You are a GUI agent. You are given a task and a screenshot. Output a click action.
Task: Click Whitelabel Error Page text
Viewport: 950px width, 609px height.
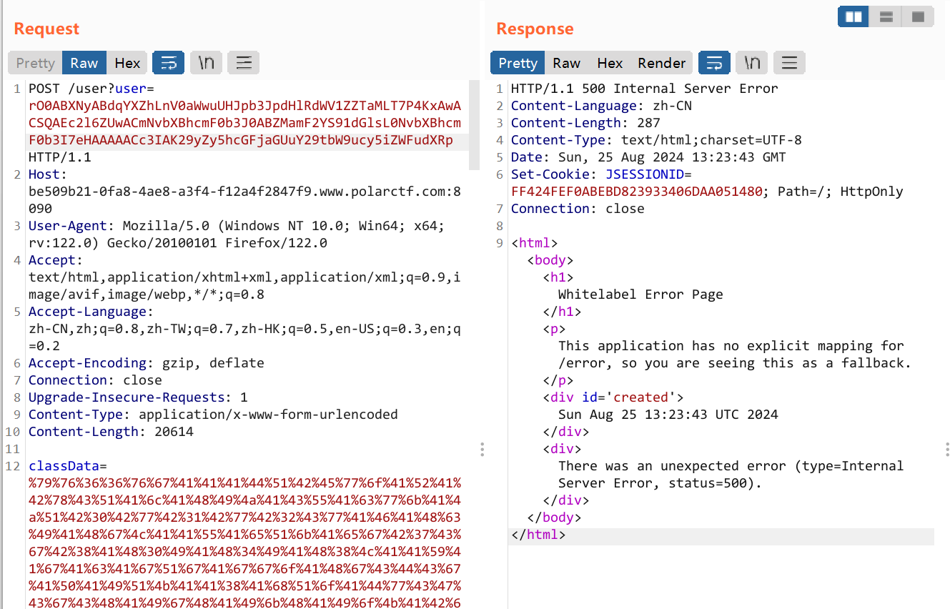640,294
